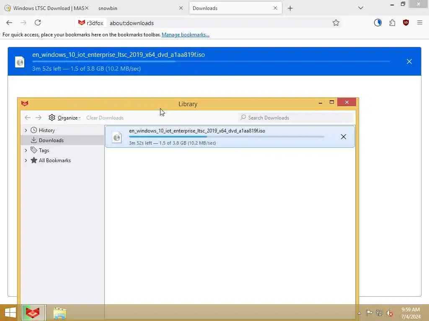Click the time-remaining status text in Library
Screen dimensions: 429x321
click(172, 143)
